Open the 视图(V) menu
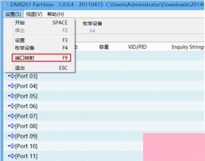The height and width of the screenshot is (161, 205). coord(34,14)
